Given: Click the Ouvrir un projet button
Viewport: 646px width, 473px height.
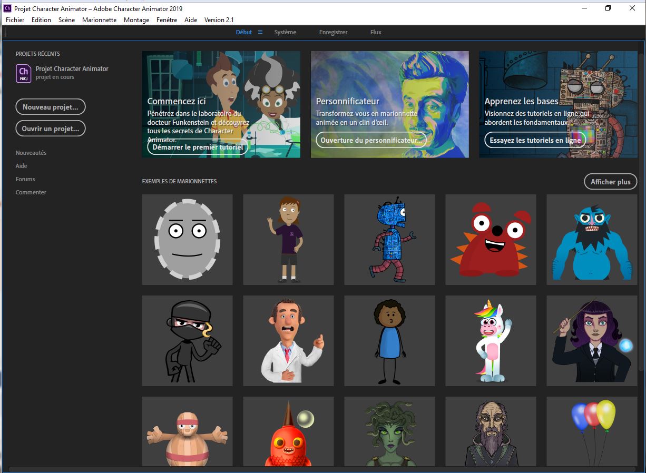Looking at the screenshot, I should pyautogui.click(x=51, y=129).
